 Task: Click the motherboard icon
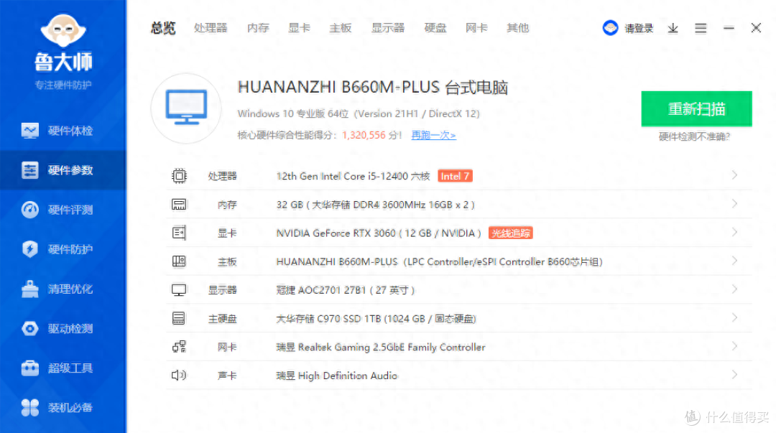[179, 261]
